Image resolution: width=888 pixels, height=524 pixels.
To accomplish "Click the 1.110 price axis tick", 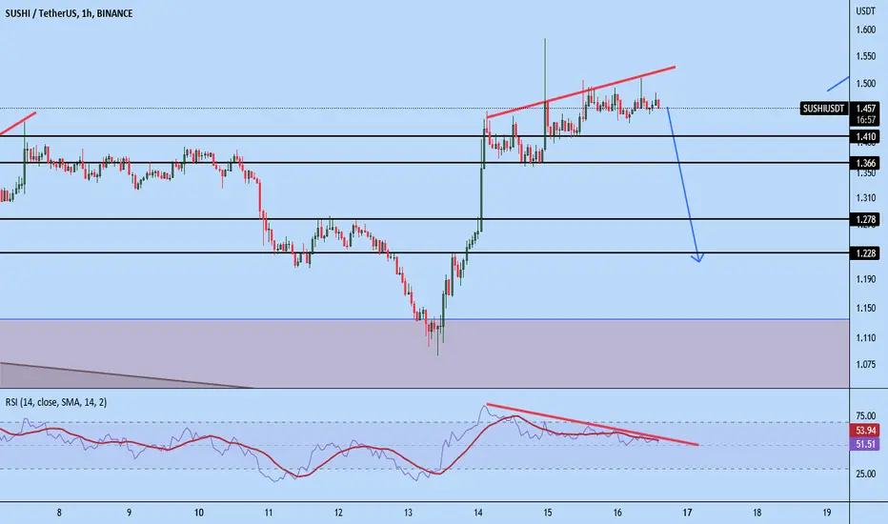I will (x=866, y=338).
